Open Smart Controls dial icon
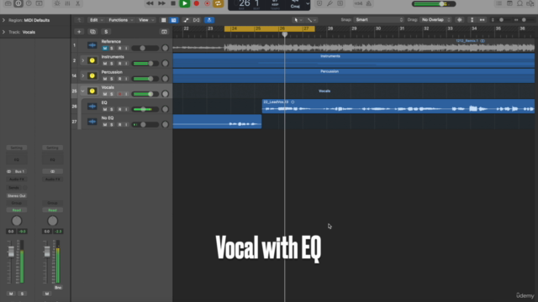Image resolution: width=538 pixels, height=302 pixels. pos(57,3)
